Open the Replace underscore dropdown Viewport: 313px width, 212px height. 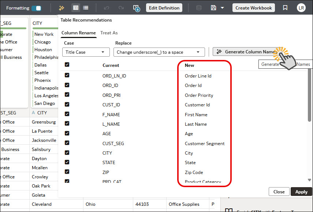click(159, 52)
